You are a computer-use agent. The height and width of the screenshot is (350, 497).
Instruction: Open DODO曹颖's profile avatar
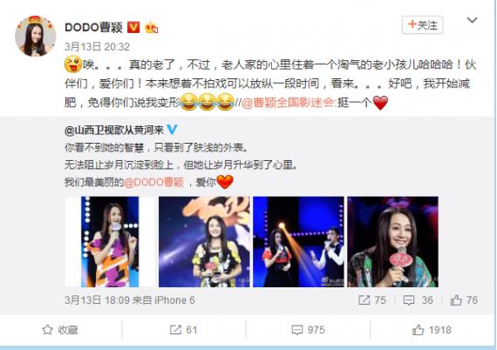[35, 36]
